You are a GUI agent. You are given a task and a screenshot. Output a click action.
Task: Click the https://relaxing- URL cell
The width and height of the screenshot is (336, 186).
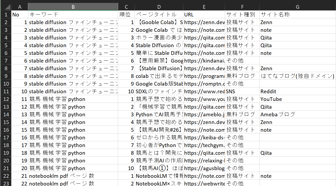(204, 161)
